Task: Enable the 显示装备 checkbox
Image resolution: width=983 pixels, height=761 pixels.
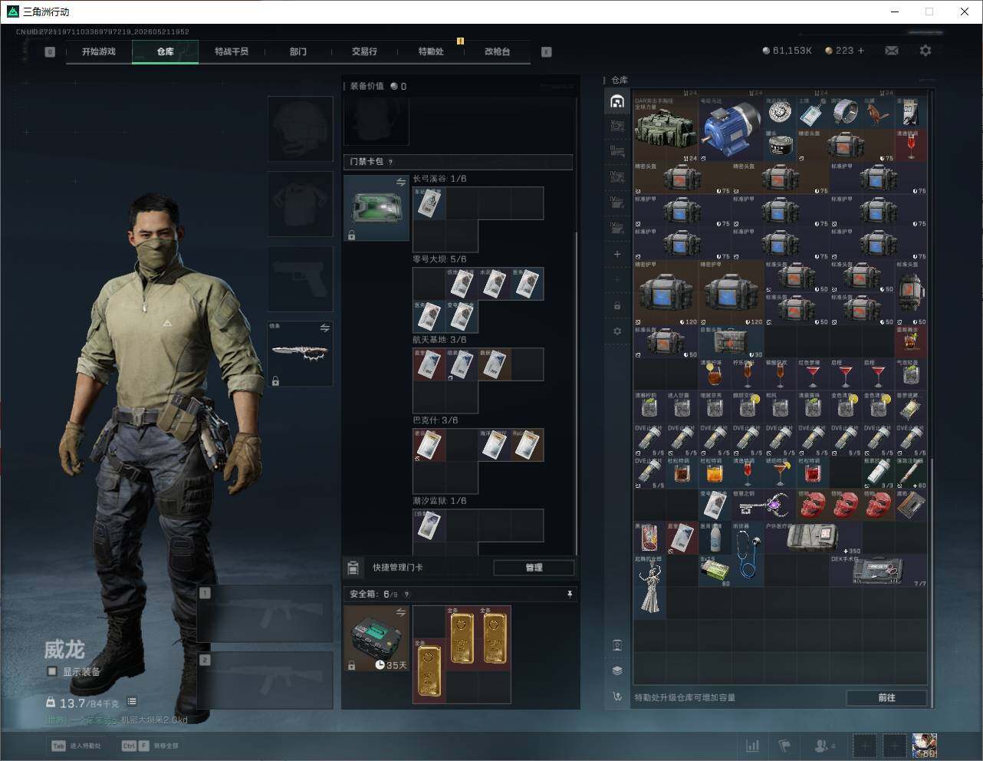Action: point(52,671)
